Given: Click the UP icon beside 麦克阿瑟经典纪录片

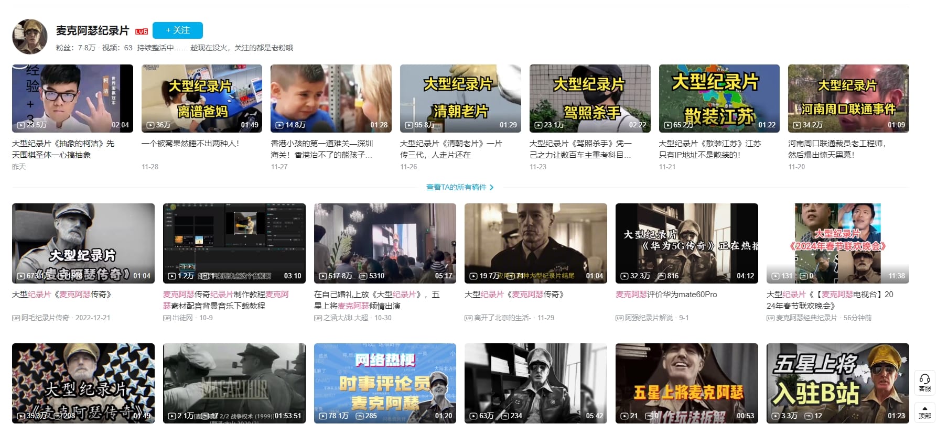Looking at the screenshot, I should pos(770,318).
